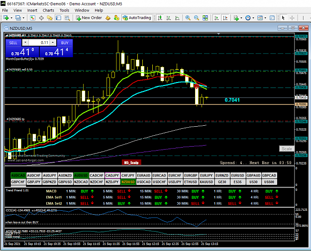Open the Charts menu
This screenshot has width=311, height=251.
[x=48, y=10]
